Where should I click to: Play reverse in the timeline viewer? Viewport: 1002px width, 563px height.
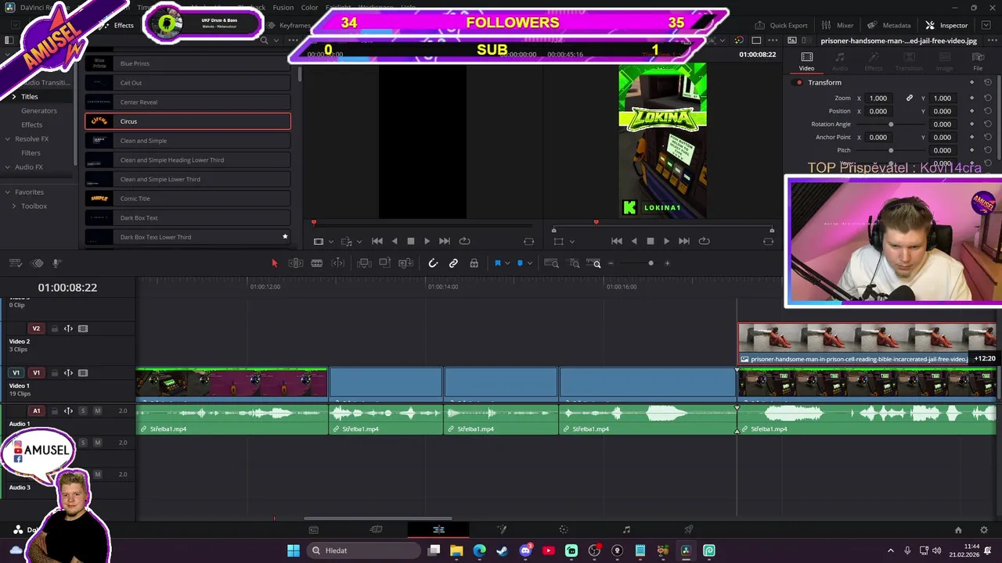[633, 241]
